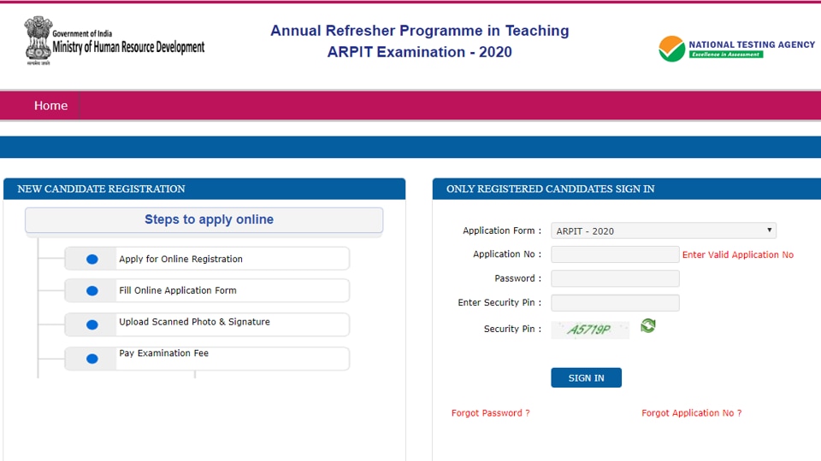Open the Forgot Password link
The width and height of the screenshot is (821, 461).
tap(490, 413)
